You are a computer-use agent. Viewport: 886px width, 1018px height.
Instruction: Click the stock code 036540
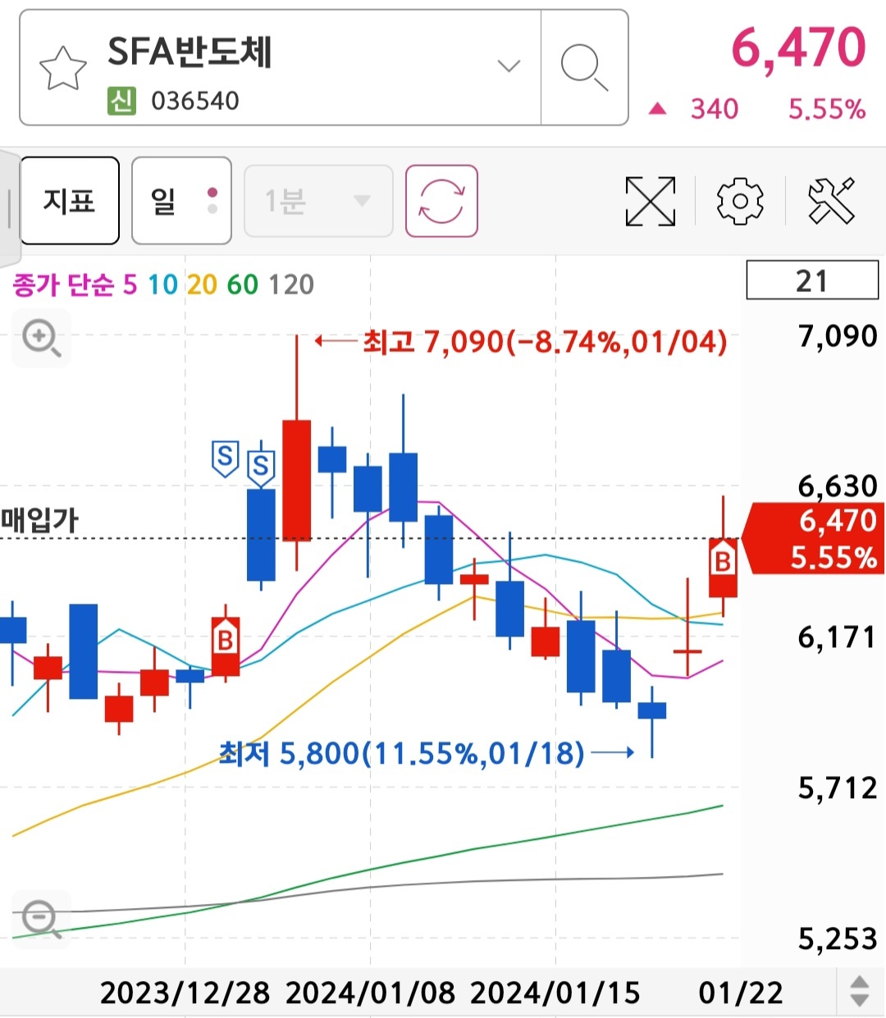195,101
